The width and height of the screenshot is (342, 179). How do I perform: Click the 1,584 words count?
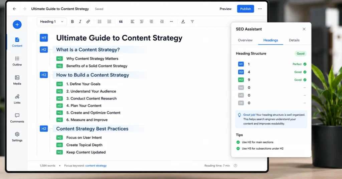[x=47, y=166]
